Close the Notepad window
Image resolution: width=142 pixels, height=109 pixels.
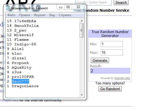click(78, 7)
